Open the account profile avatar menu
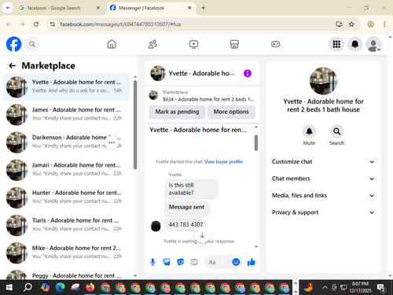 (373, 44)
